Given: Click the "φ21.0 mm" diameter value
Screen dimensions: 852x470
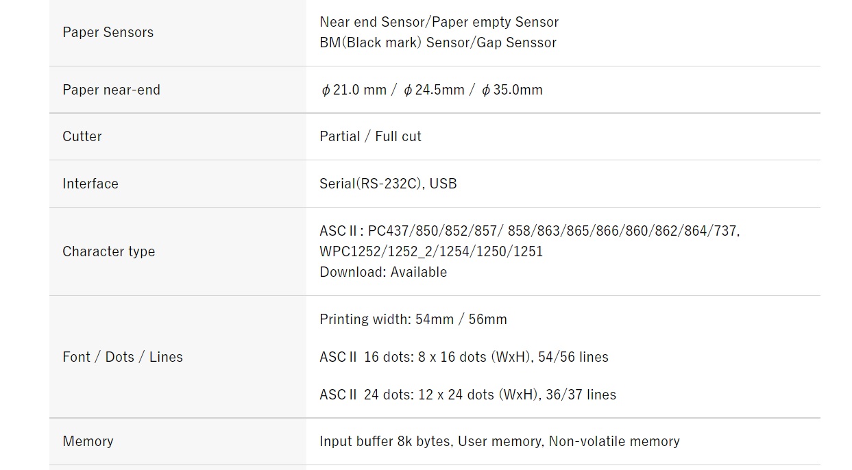Looking at the screenshot, I should 354,90.
